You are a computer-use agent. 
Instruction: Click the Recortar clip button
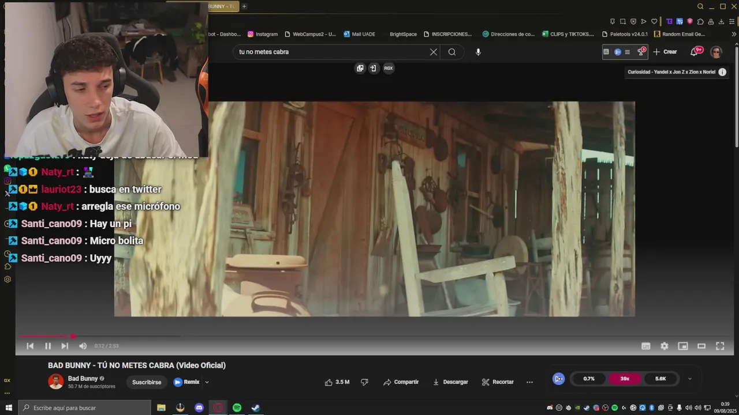tap(498, 382)
